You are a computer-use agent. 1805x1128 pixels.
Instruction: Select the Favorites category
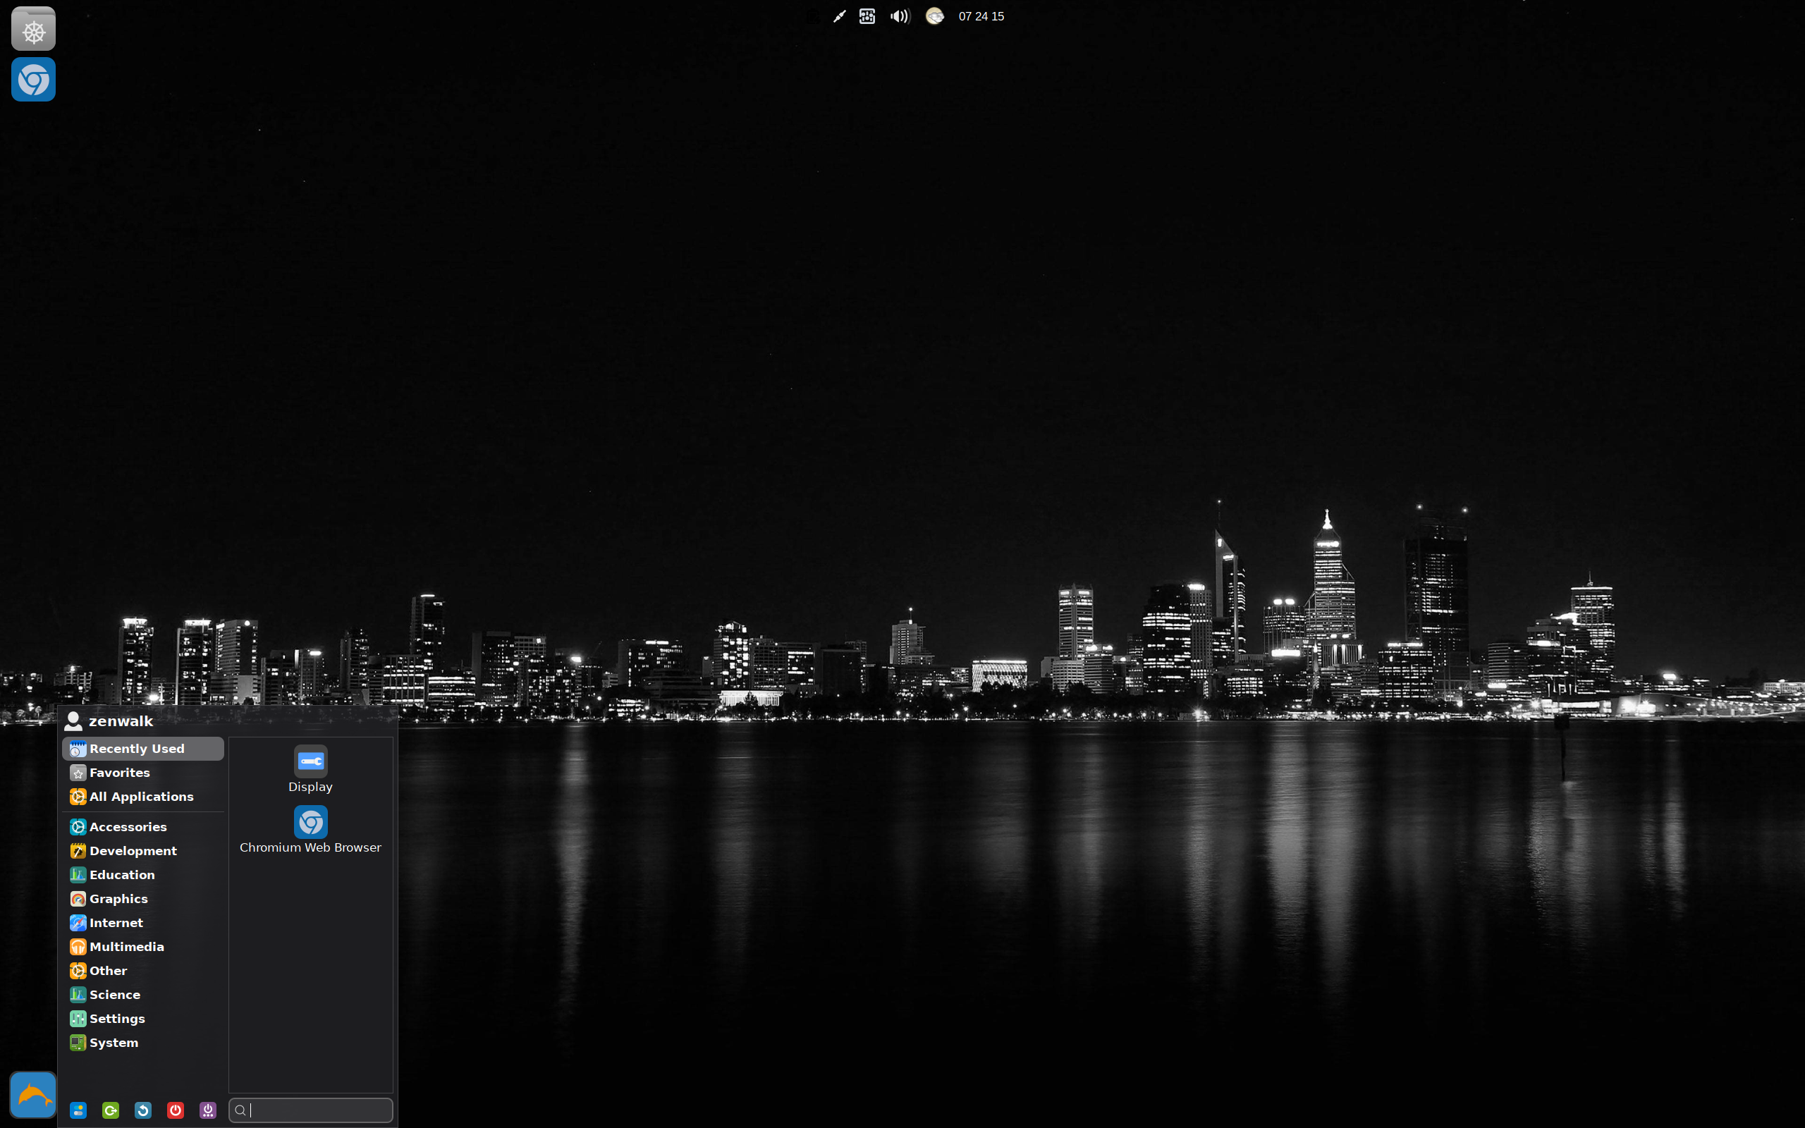tap(142, 772)
